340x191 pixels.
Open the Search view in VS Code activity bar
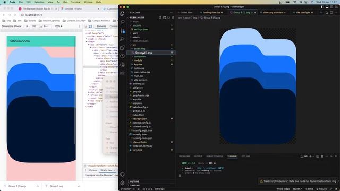point(122,22)
